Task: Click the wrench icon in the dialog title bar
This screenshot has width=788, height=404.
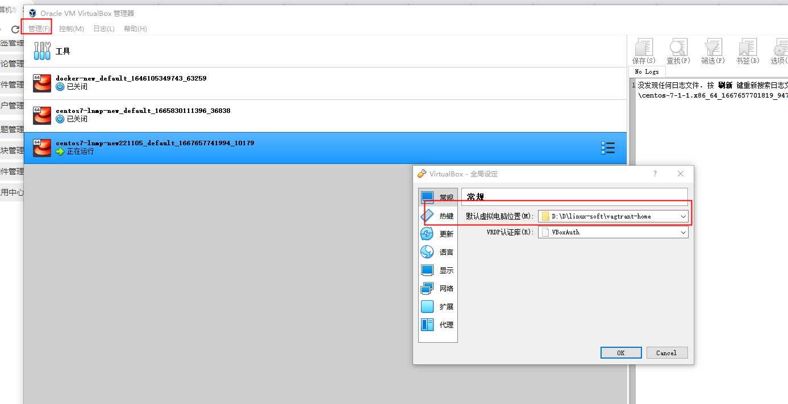Action: coord(422,174)
